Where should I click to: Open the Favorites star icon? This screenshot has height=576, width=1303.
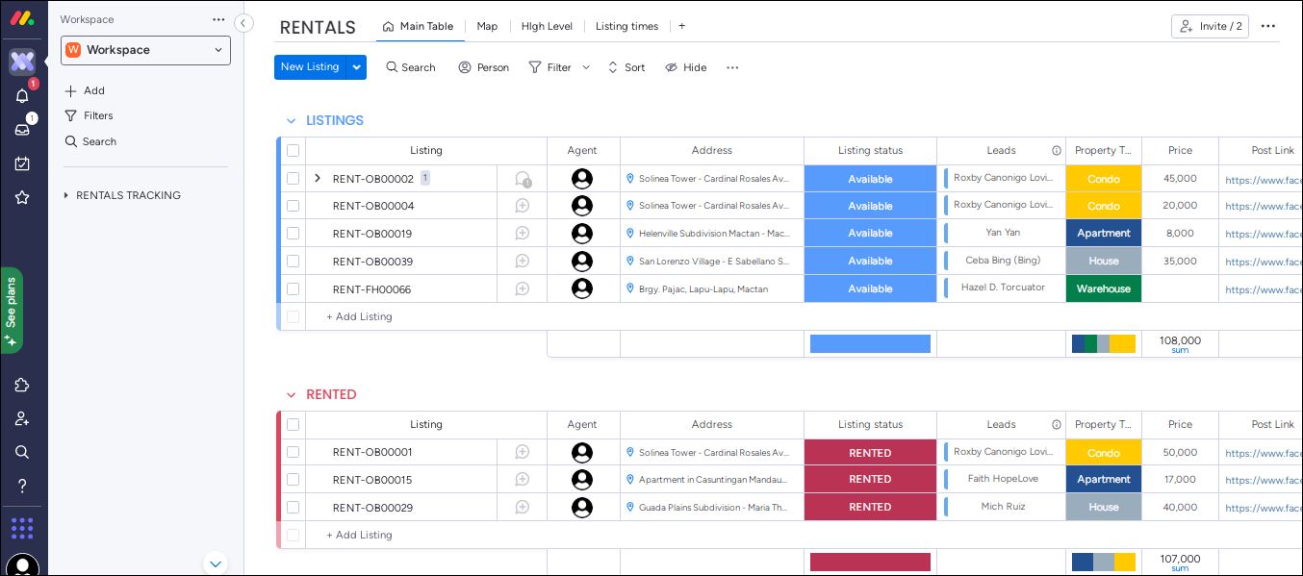22,197
